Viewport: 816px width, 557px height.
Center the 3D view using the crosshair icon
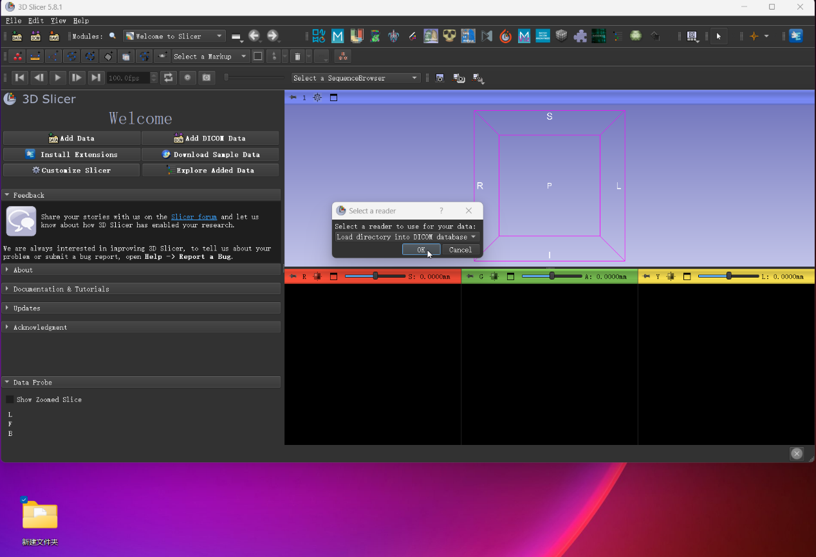(317, 97)
